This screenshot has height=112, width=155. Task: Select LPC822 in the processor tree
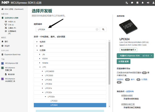(70, 101)
